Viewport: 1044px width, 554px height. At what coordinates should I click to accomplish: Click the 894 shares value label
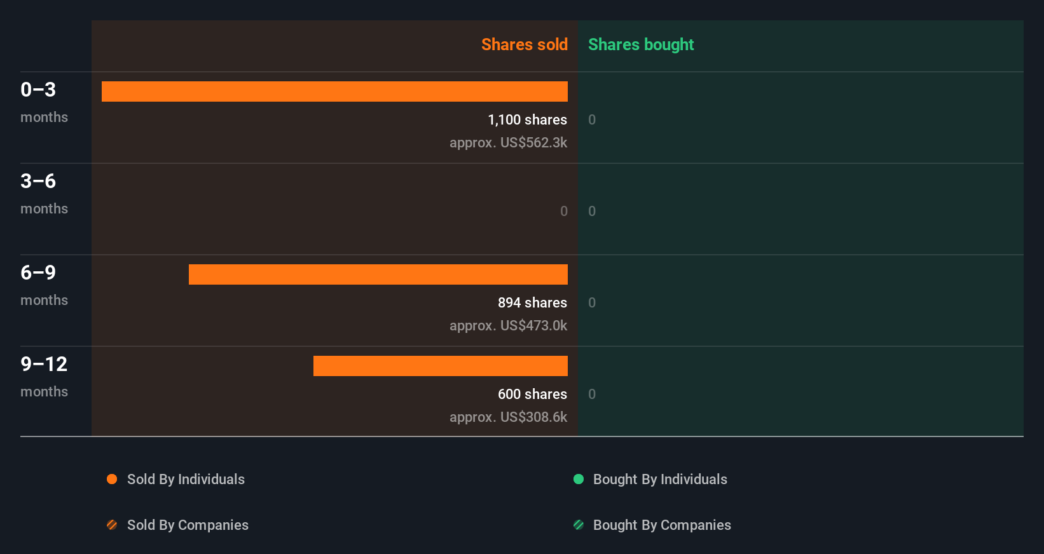tap(532, 302)
